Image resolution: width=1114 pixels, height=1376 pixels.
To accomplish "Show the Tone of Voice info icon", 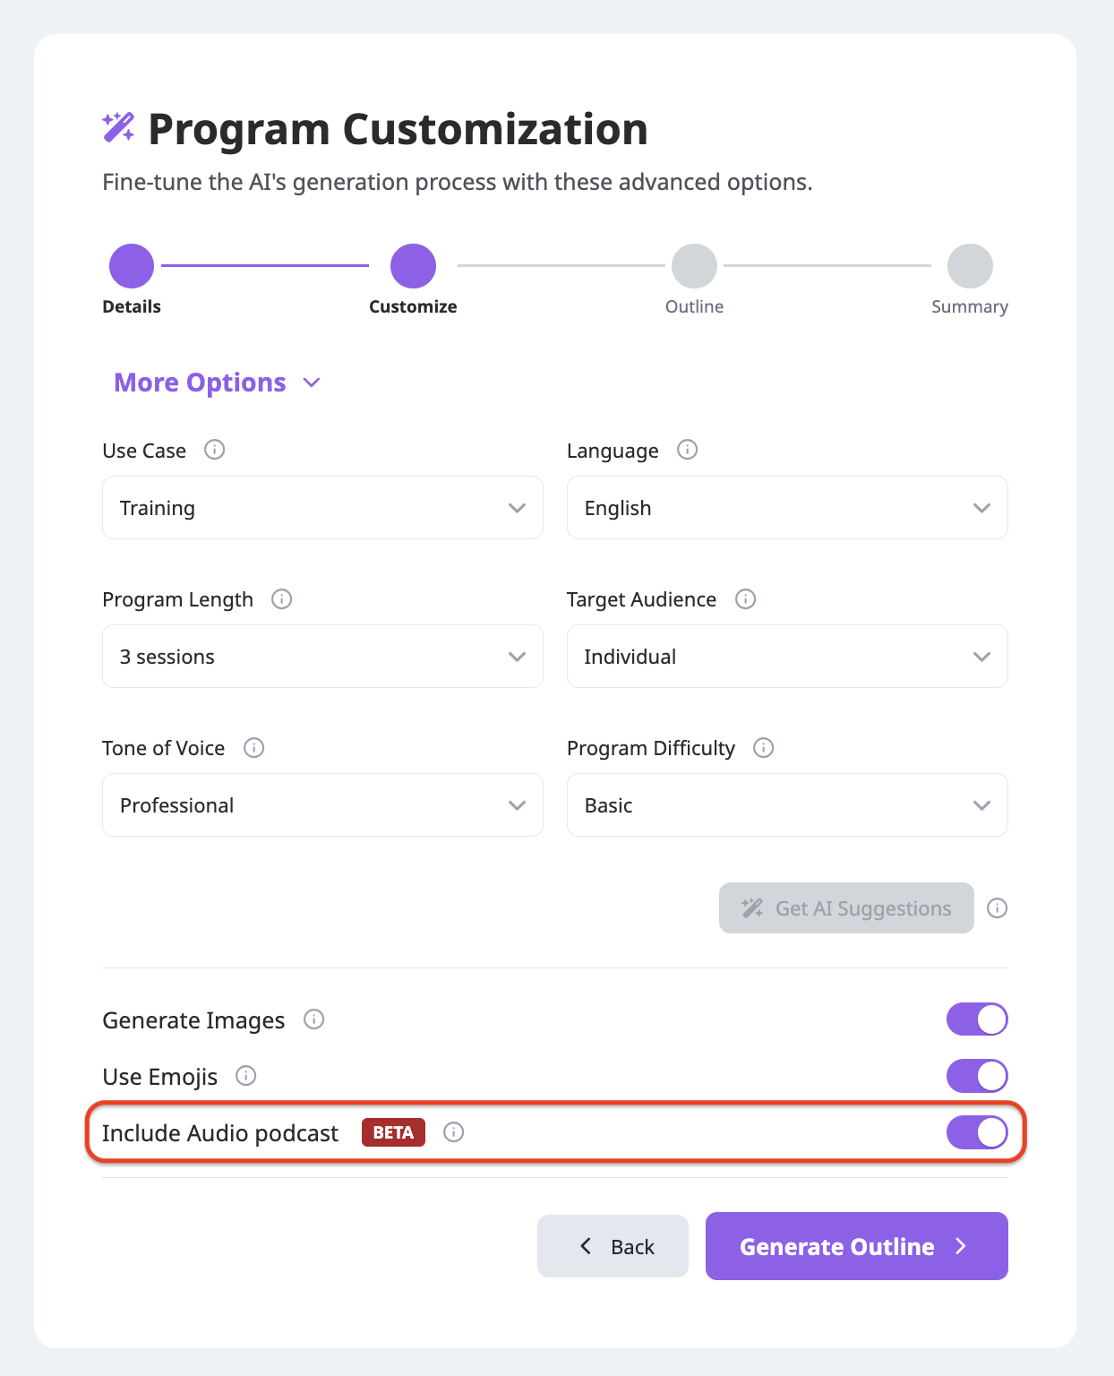I will point(253,747).
